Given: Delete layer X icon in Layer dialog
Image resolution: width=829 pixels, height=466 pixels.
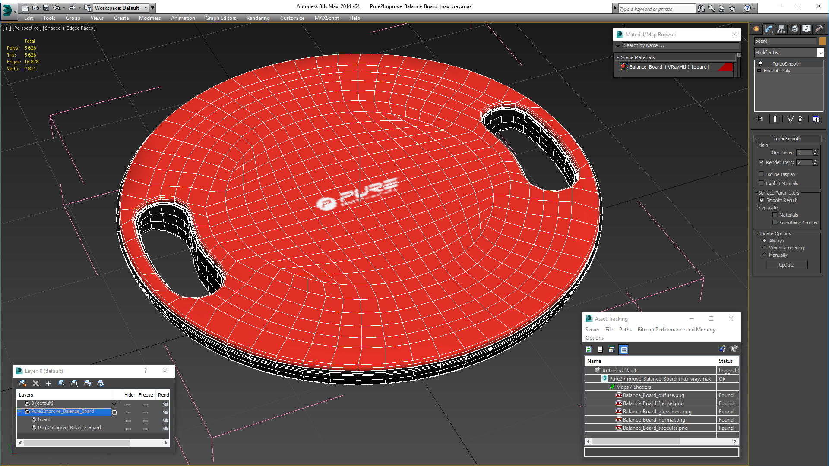Looking at the screenshot, I should point(36,383).
